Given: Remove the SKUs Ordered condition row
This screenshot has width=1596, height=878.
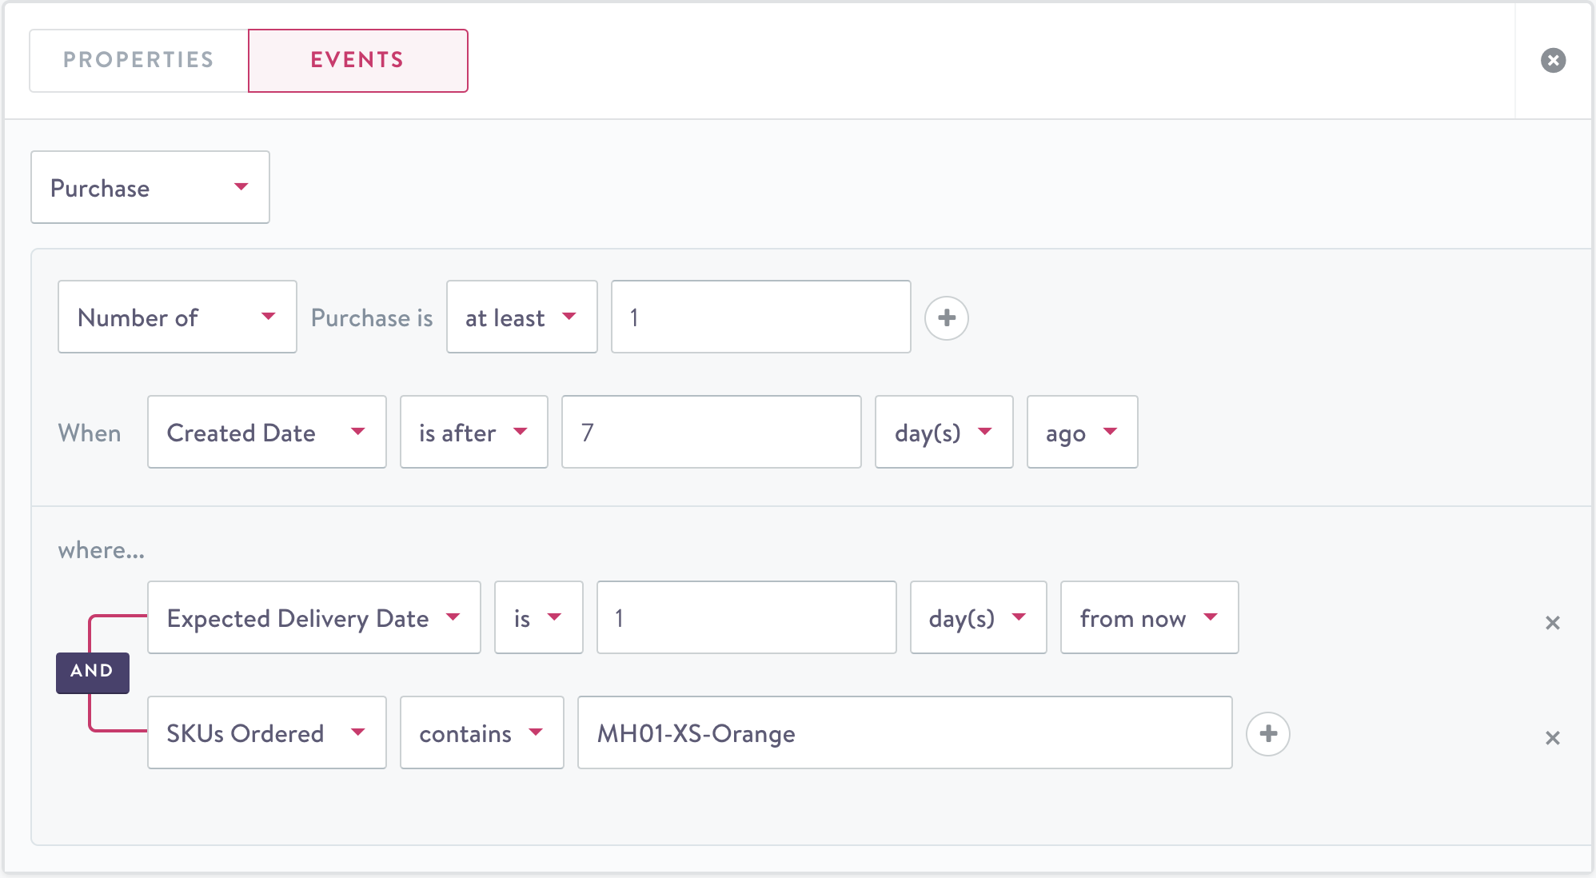Looking at the screenshot, I should [1552, 738].
